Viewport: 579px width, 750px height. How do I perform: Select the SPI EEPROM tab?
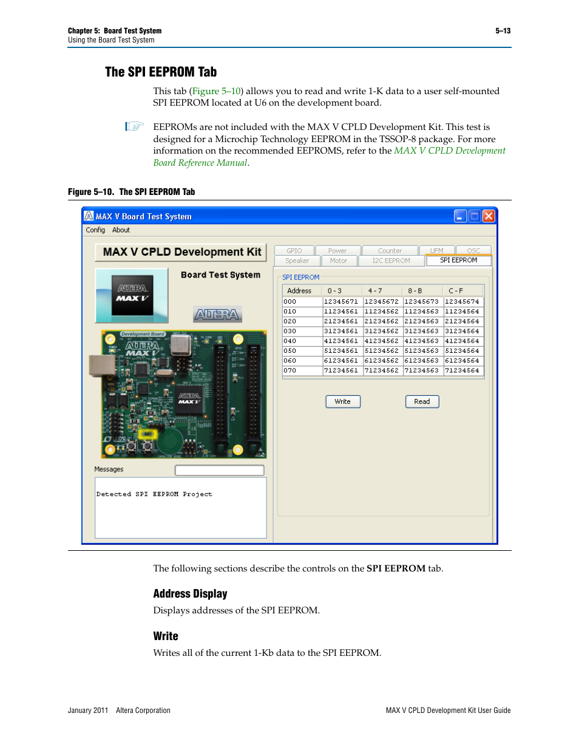(458, 260)
